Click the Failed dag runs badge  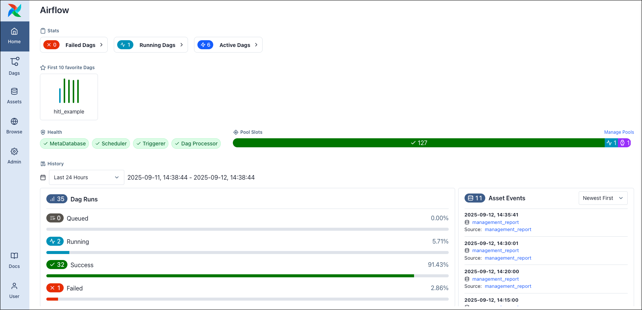pos(55,288)
